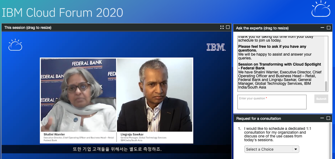Click the Korean subtitle text
Viewport: 335px width, 159px height.
coord(117,149)
